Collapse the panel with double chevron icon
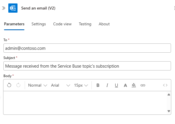175x124 pixels. pyautogui.click(x=3, y=8)
